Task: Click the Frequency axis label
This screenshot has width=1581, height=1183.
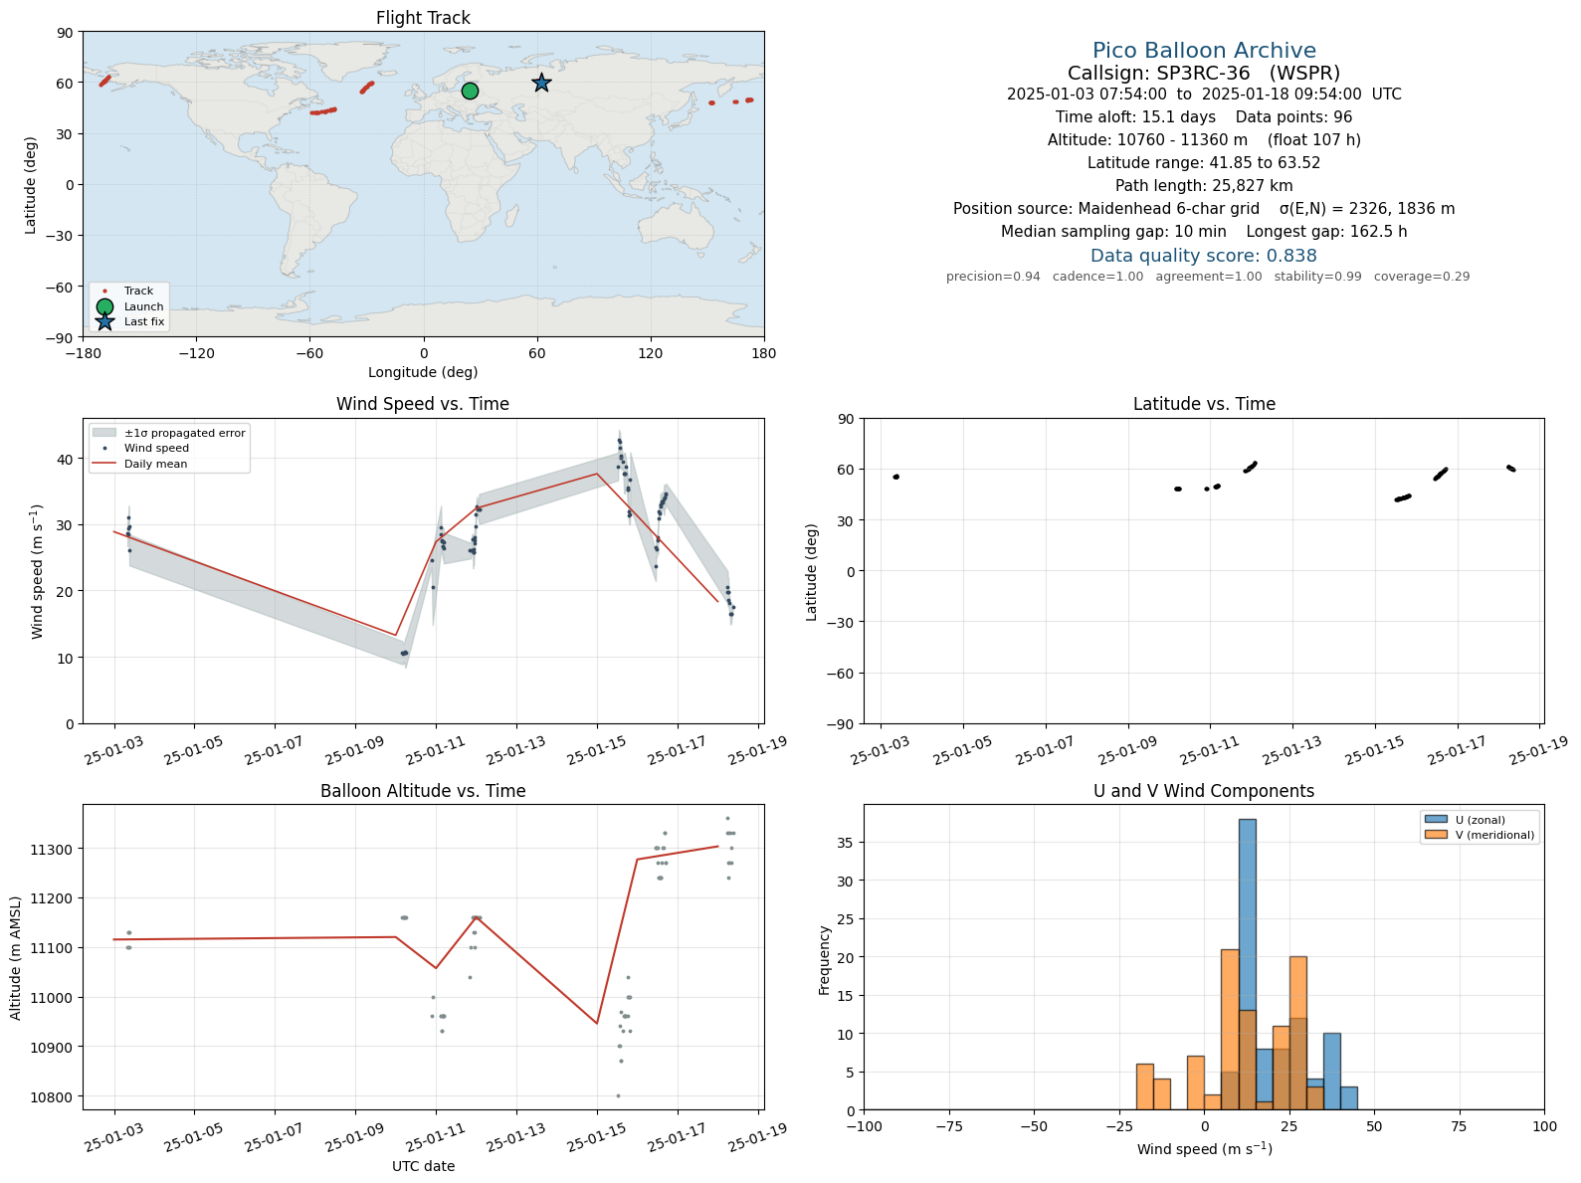Action: [x=825, y=960]
